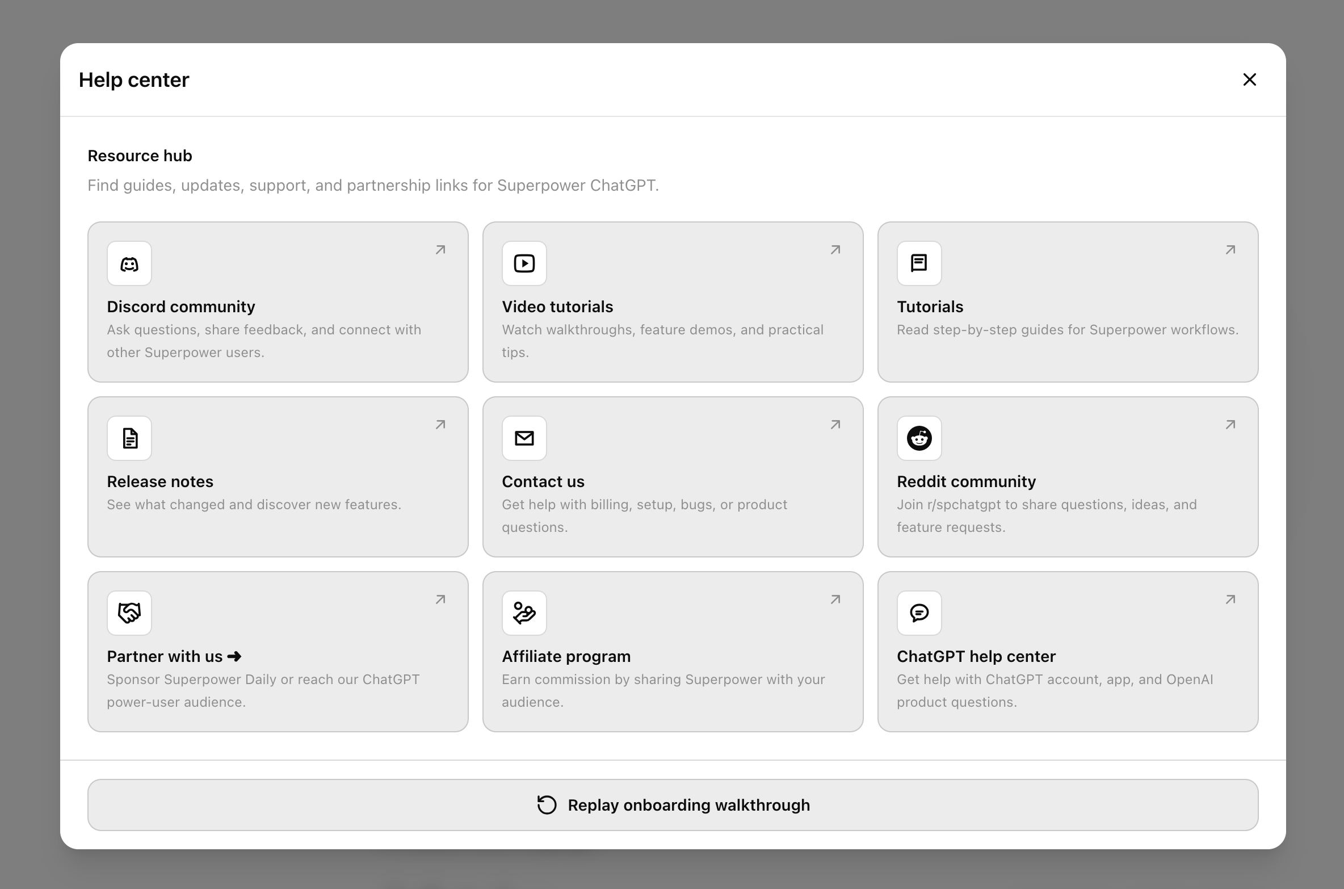This screenshot has width=1344, height=889.
Task: Click 'Get help with billing, setup' text
Action: (x=644, y=516)
